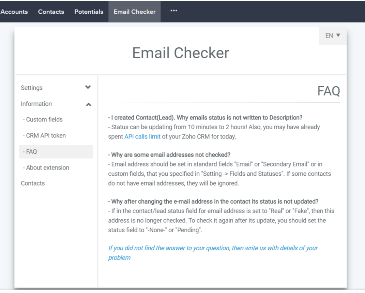Switch to the Contacts tab
This screenshot has height=293, width=365.
click(51, 11)
